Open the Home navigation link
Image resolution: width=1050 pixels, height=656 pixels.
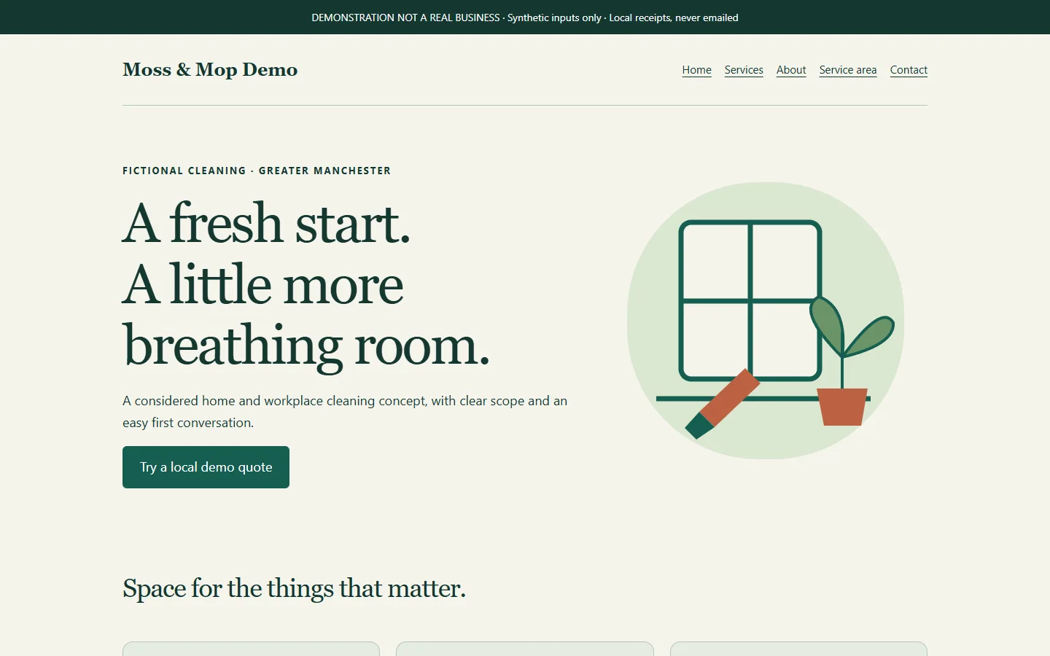(x=696, y=70)
